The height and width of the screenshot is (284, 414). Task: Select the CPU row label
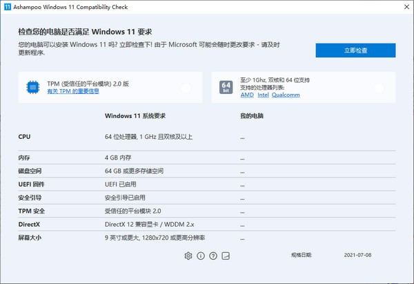pos(24,137)
